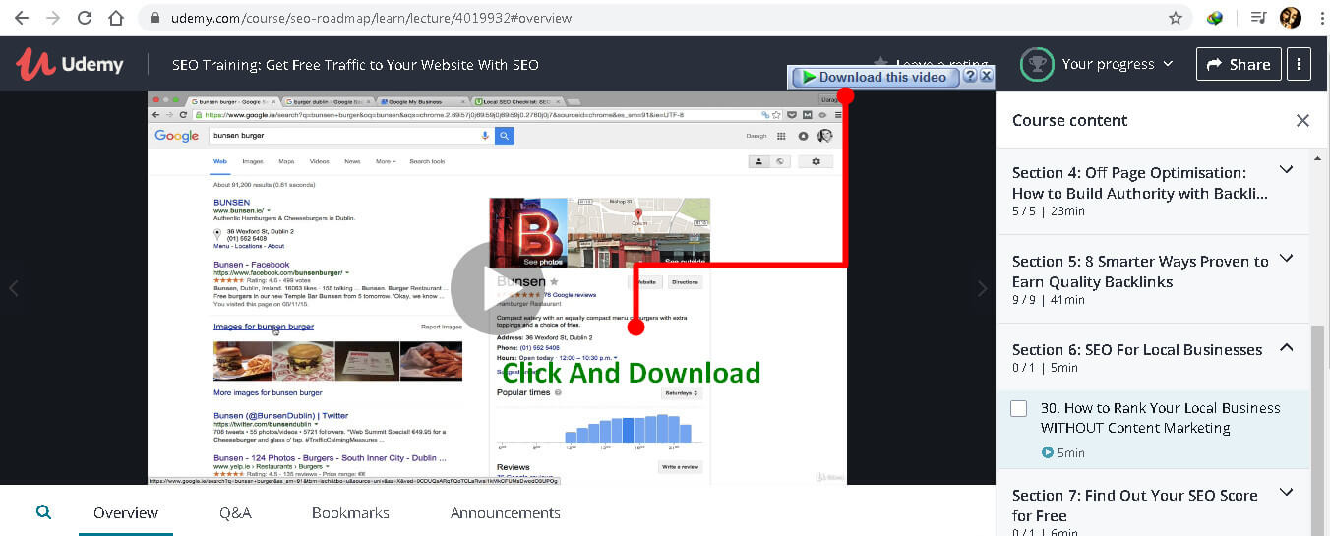This screenshot has height=536, width=1330.
Task: Click the browser forward arrow
Action: [x=53, y=18]
